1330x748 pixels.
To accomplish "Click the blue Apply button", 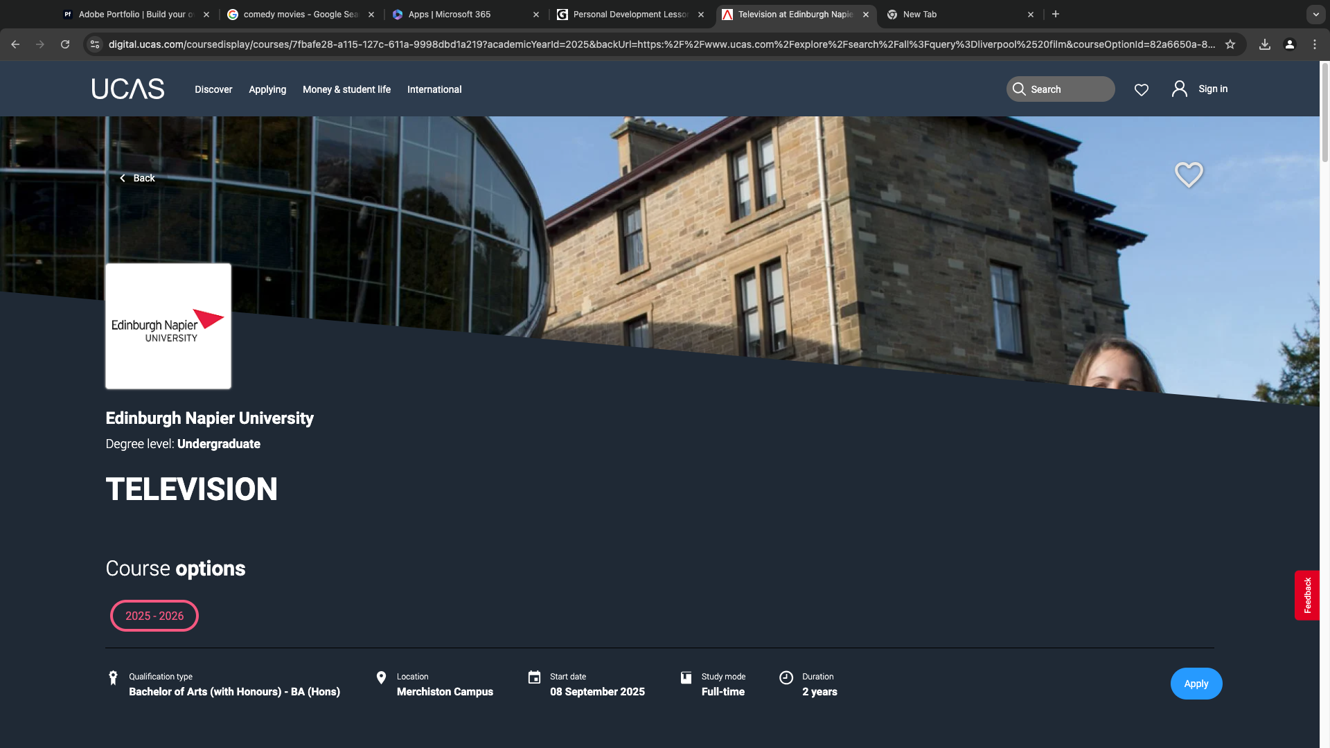I will click(x=1196, y=684).
